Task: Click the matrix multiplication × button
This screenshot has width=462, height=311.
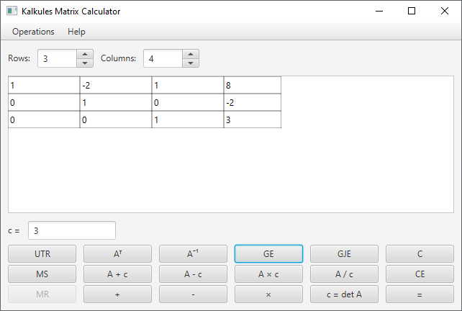Action: [x=268, y=294]
